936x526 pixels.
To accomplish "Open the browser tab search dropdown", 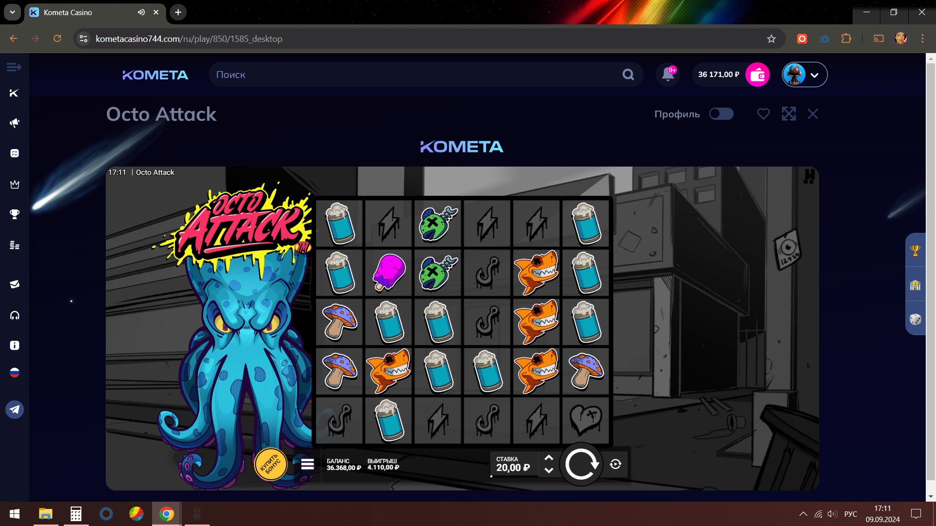I will click(12, 12).
